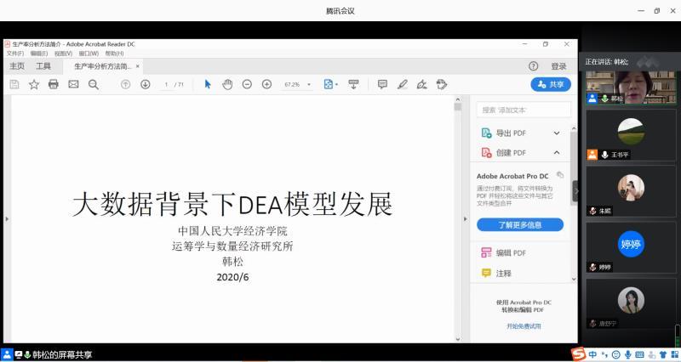Open the 文件 menu
Viewport: 681px width, 362px height.
[15, 53]
